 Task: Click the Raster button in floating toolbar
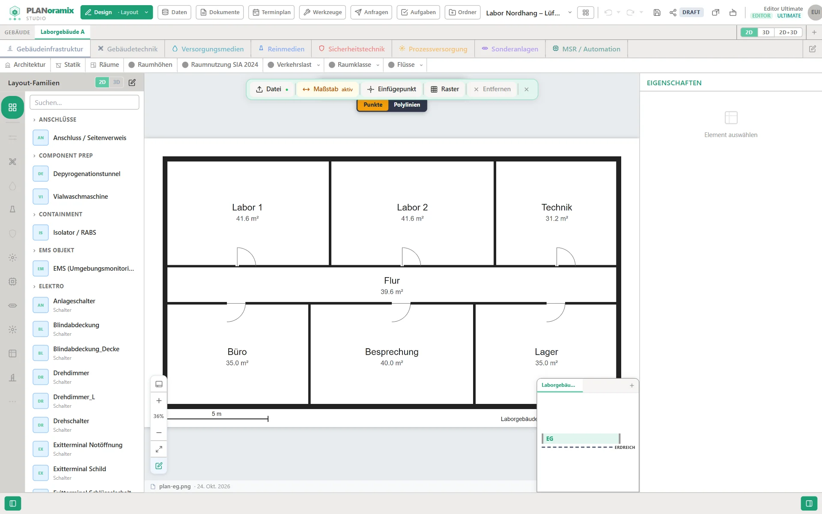tap(445, 89)
